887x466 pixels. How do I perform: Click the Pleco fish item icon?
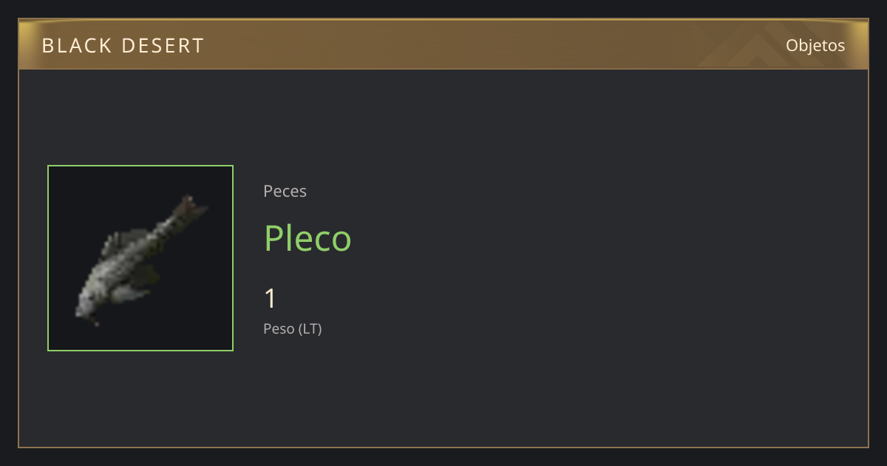tap(140, 258)
